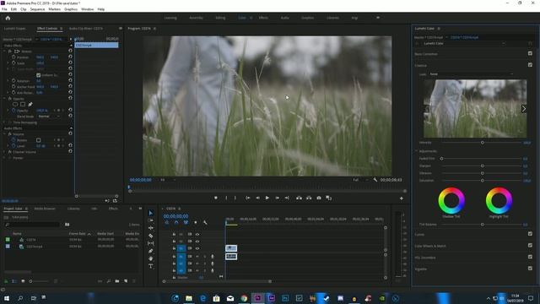Select the Slip tool

pyautogui.click(x=150, y=243)
